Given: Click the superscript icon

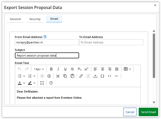Looking at the screenshot, I should click(86, 69).
